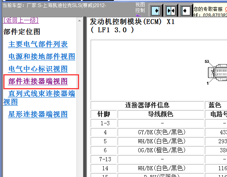
Task: Click the 导线颜色 column header
Action: [x=161, y=114]
